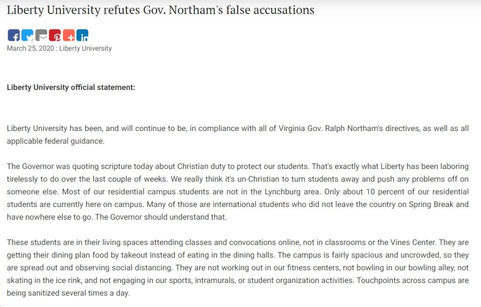Share the article by email
The height and width of the screenshot is (307, 481).
tap(41, 35)
